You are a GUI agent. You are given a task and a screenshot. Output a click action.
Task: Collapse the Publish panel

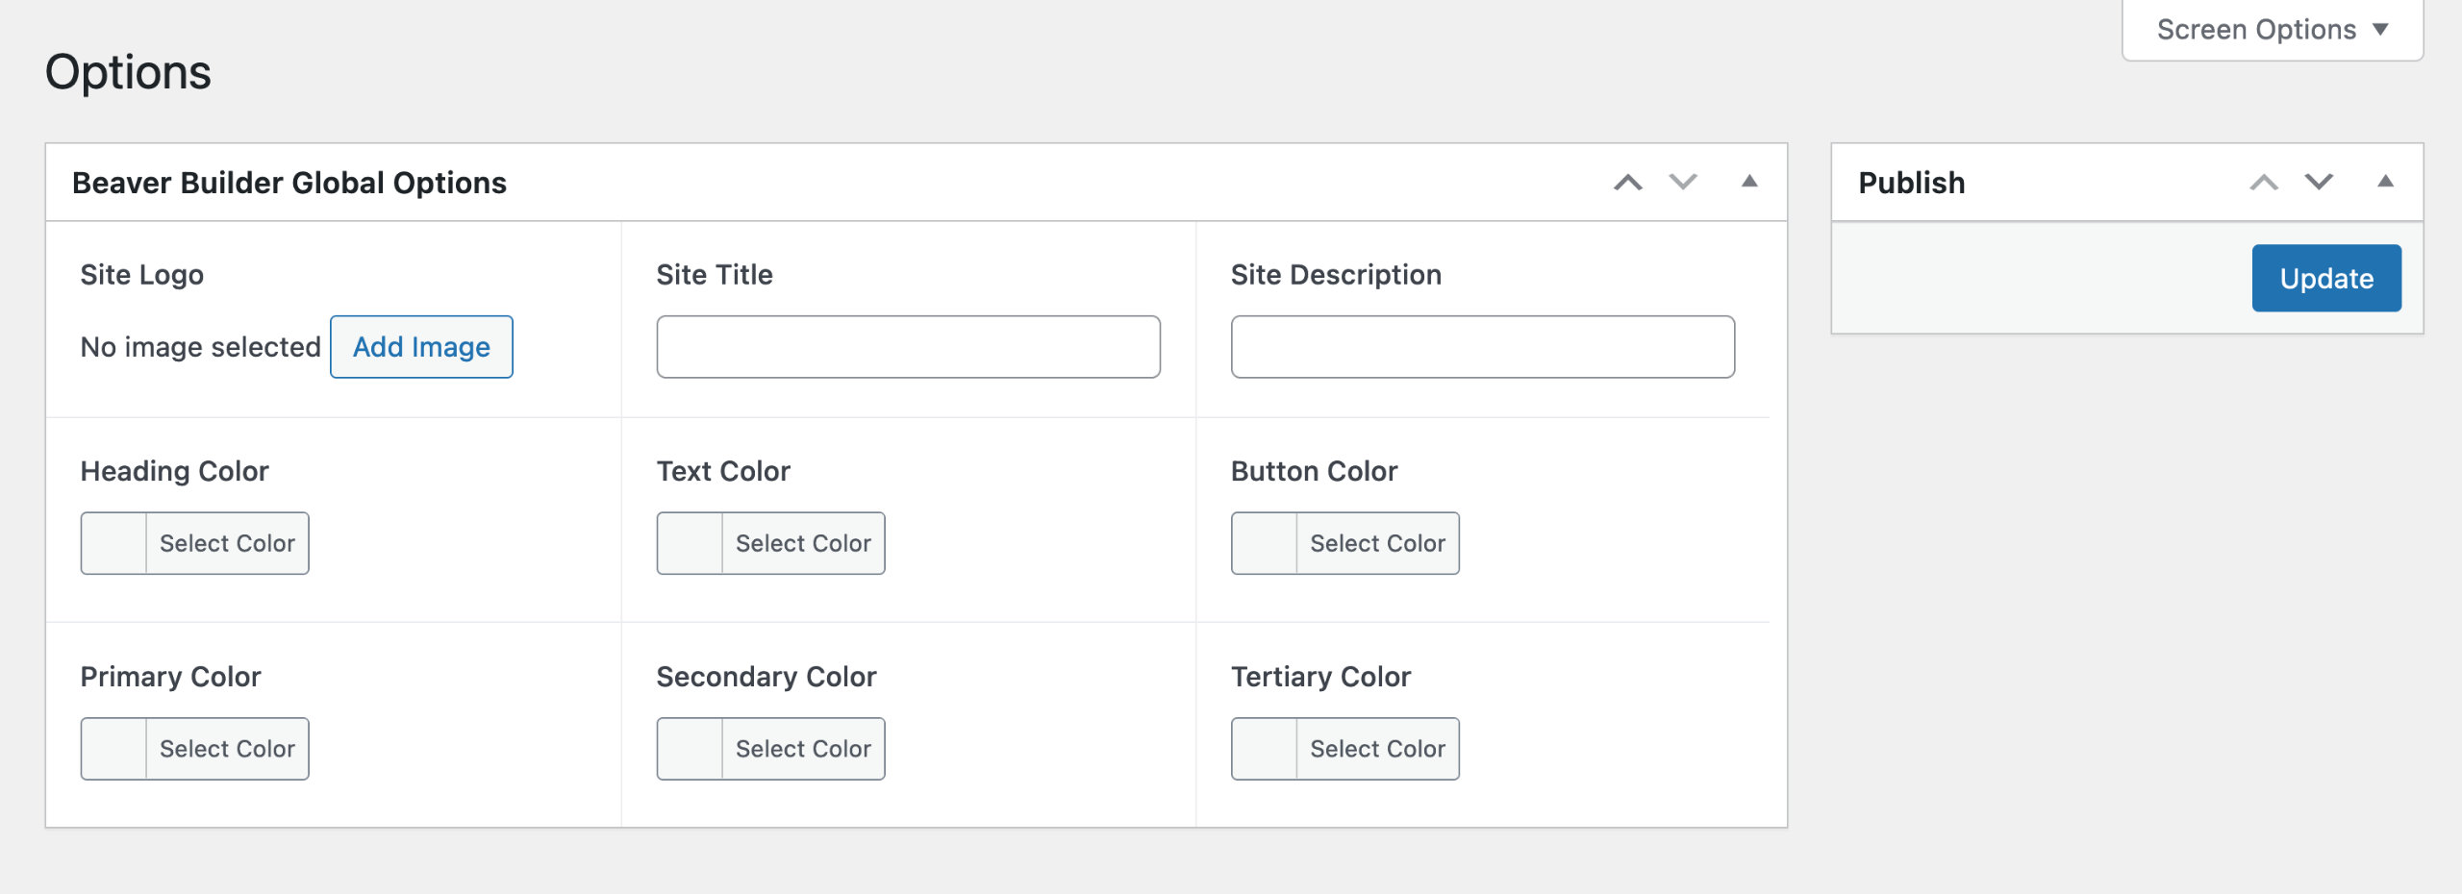point(2385,181)
